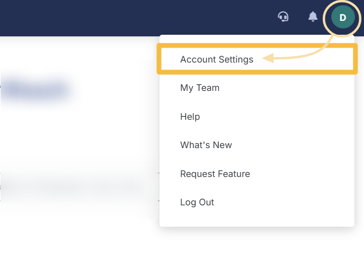Image resolution: width=364 pixels, height=254 pixels.
Task: Click the teal circle profile picture
Action: click(x=343, y=18)
